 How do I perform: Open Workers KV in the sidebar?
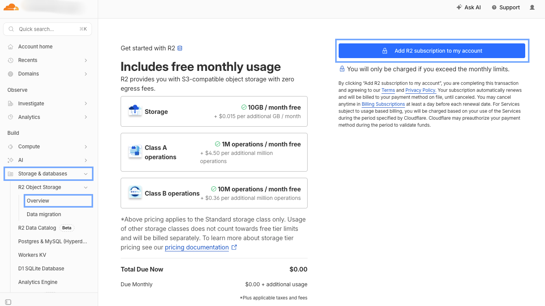tap(32, 255)
